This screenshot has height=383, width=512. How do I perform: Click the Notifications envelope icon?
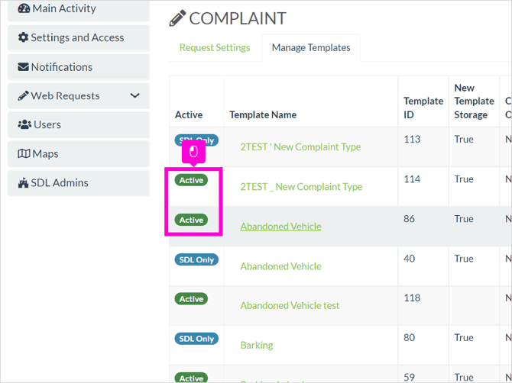coord(23,67)
